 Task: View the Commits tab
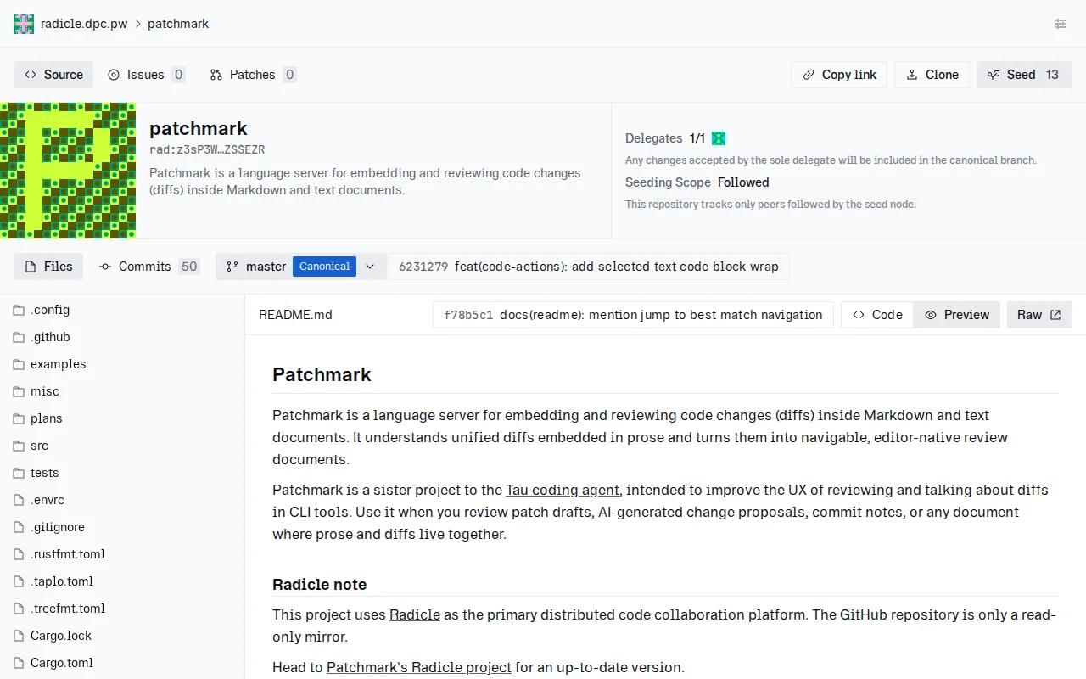click(x=148, y=267)
